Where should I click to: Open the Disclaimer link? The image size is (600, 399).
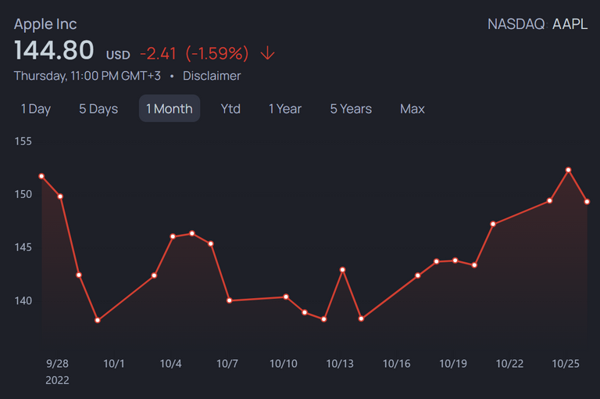pyautogui.click(x=212, y=76)
